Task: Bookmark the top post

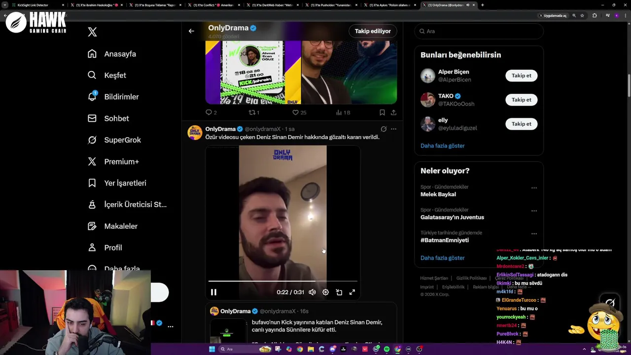Action: (382, 112)
